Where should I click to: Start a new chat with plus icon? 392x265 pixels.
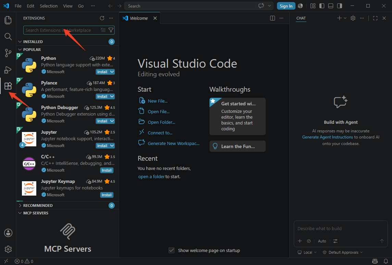(339, 18)
